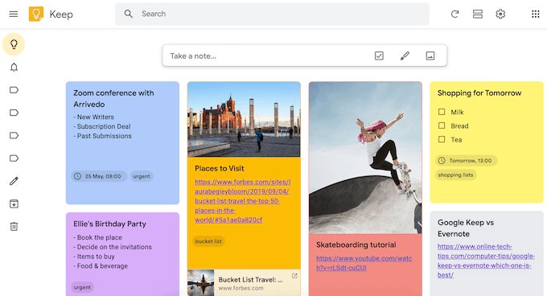Open Reminders bell in sidebar
This screenshot has width=547, height=296.
pyautogui.click(x=14, y=68)
